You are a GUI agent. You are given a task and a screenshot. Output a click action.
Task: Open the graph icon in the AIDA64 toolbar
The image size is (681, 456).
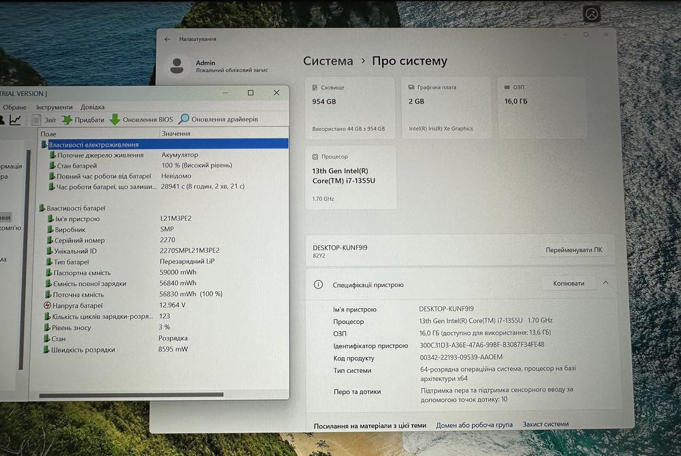pos(15,119)
